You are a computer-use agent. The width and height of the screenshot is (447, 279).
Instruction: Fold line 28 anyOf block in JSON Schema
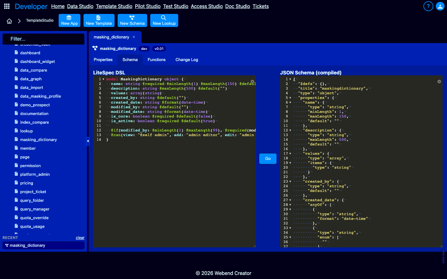point(290,205)
